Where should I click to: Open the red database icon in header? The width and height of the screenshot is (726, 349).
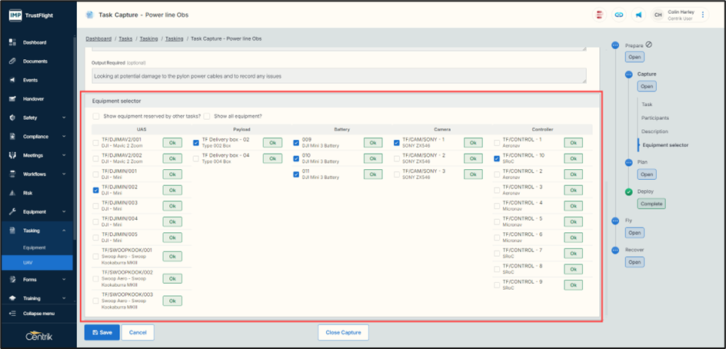599,15
